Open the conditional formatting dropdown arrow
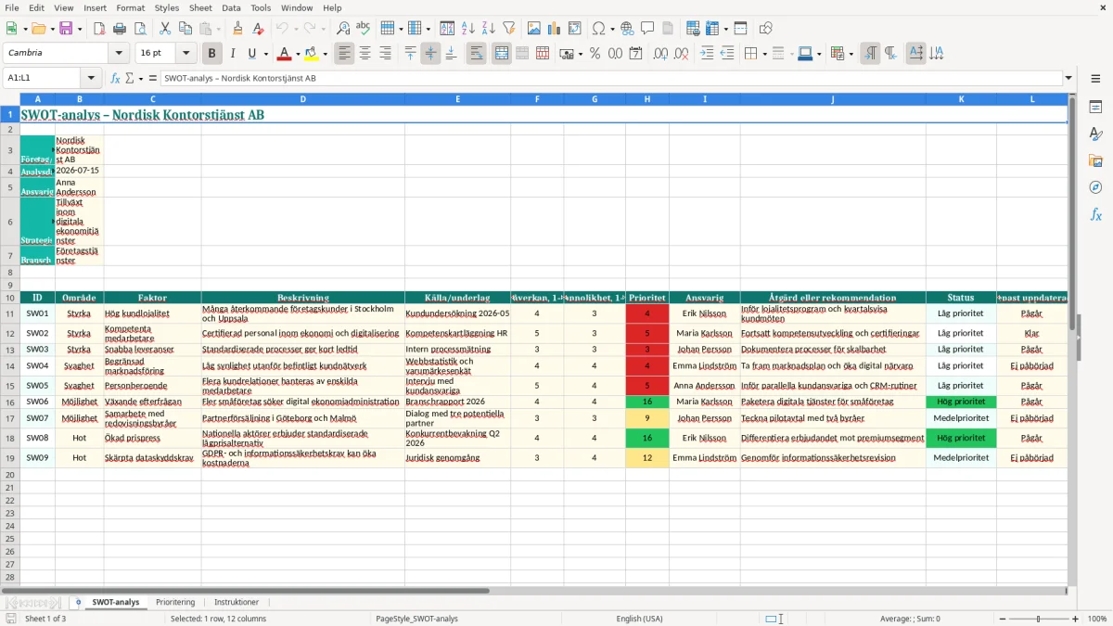 click(851, 54)
